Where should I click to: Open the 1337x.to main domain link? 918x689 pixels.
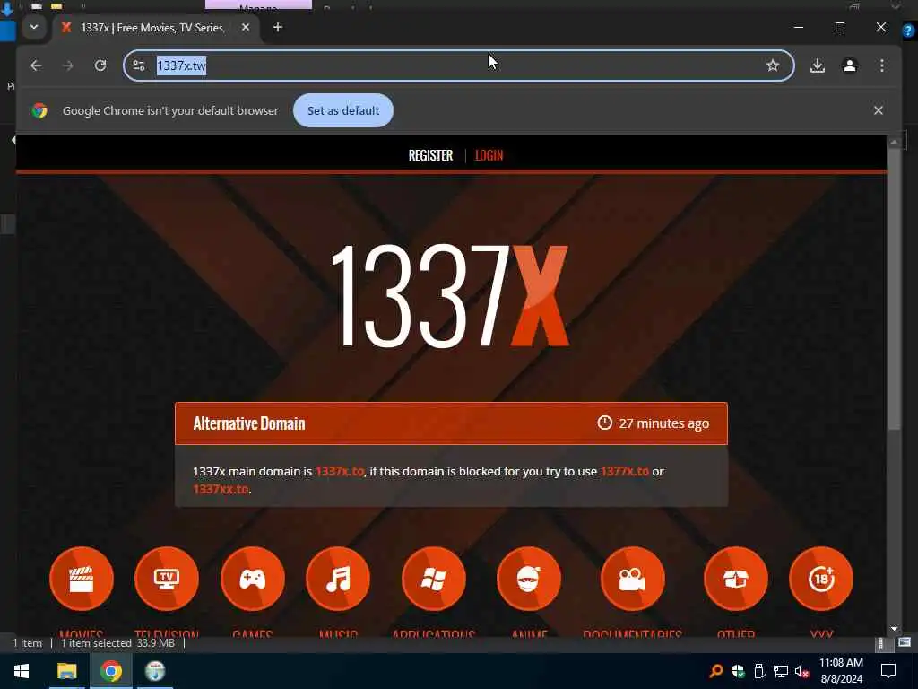[340, 471]
